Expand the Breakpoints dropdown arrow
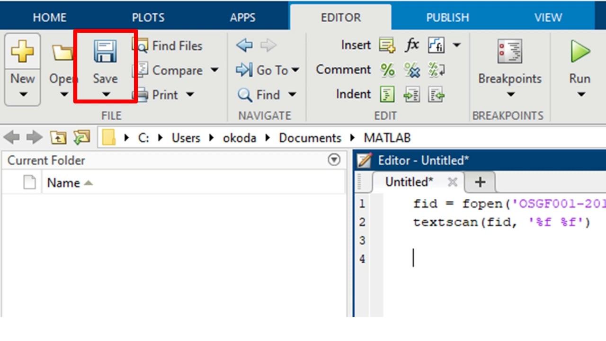Image resolution: width=606 pixels, height=341 pixels. coord(510,94)
